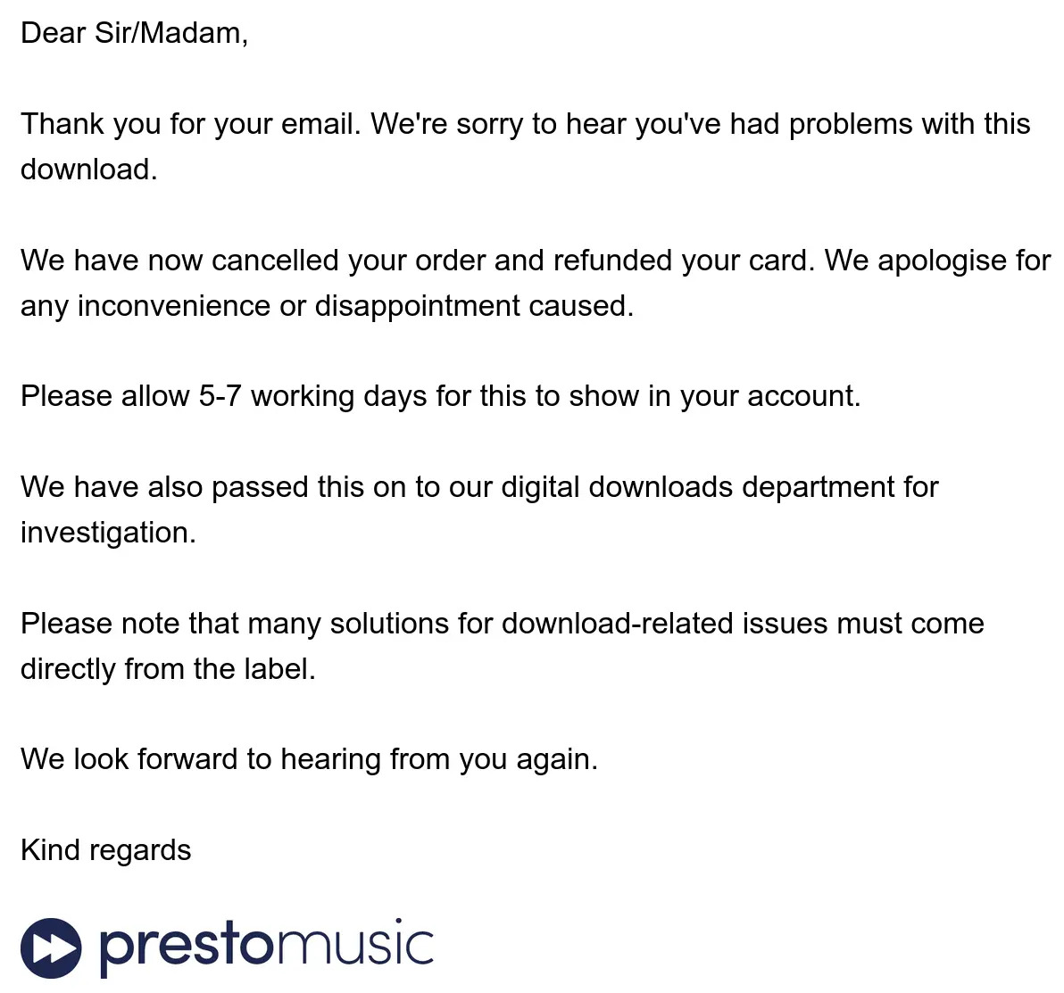Click the words "We apologise for"
Screen dimensions: 1064x993
click(937, 261)
